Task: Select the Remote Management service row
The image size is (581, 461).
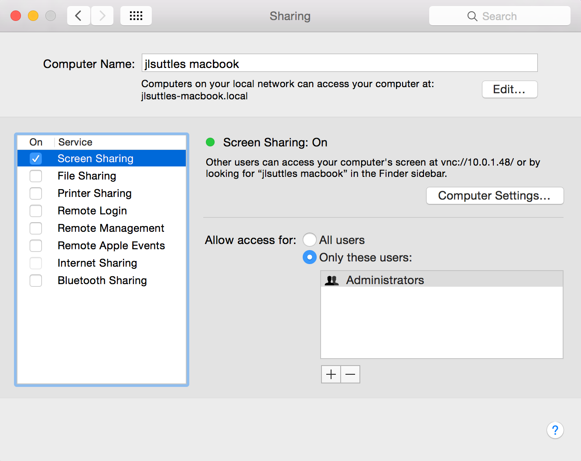Action: pos(102,228)
